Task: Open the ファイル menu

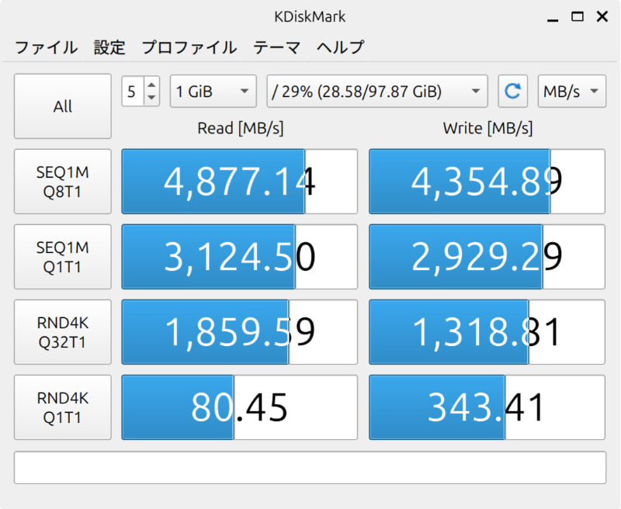Action: tap(47, 47)
